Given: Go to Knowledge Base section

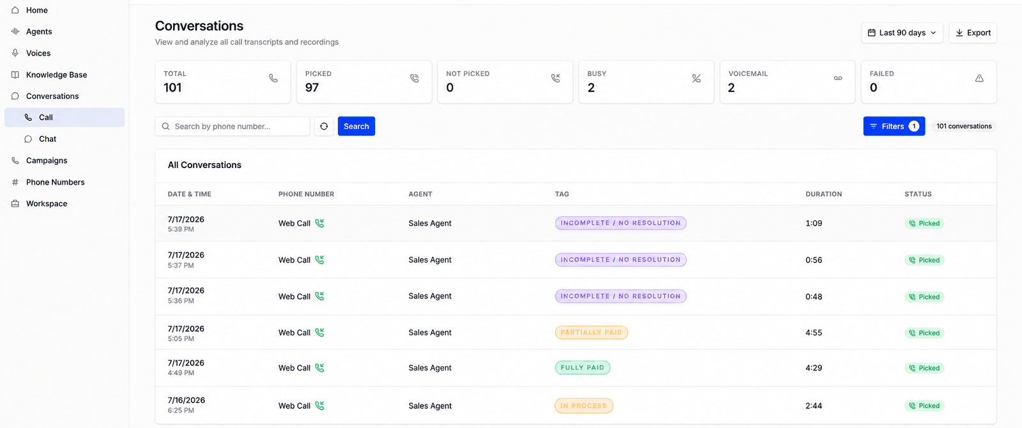Looking at the screenshot, I should (x=56, y=75).
